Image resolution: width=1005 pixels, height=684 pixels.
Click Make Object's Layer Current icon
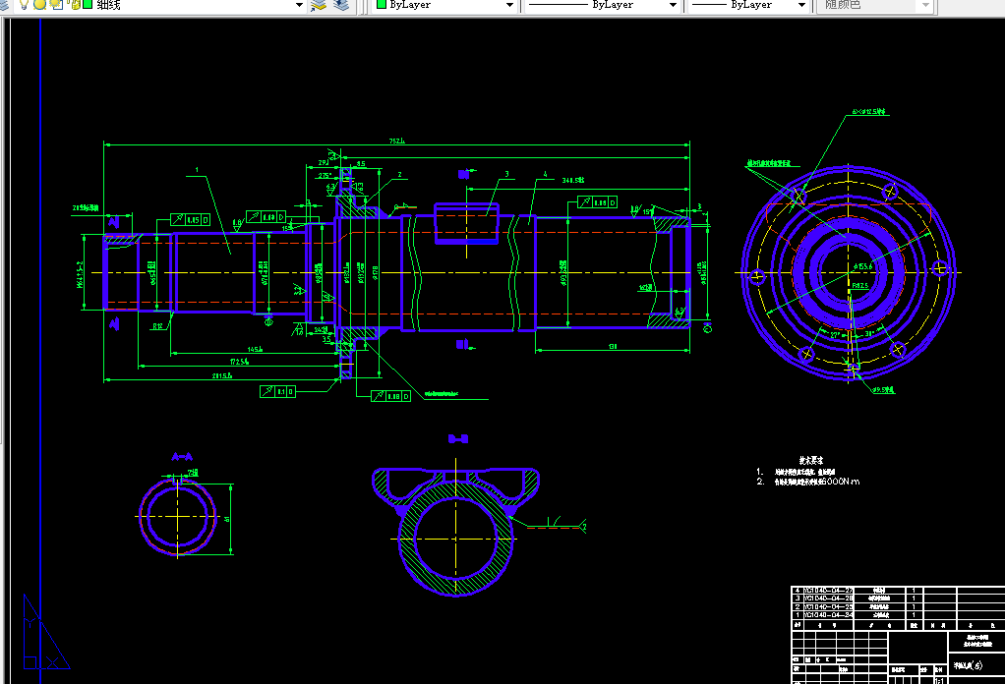[x=319, y=5]
